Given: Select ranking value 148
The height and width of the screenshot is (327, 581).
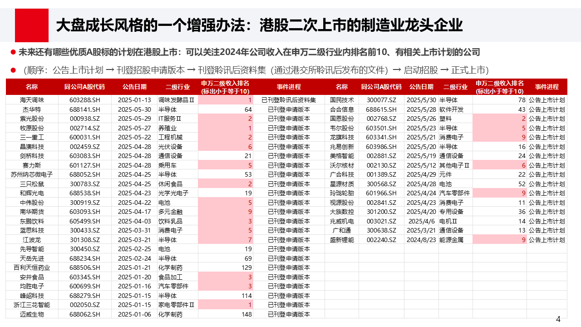Looking at the screenshot, I should 246,314.
